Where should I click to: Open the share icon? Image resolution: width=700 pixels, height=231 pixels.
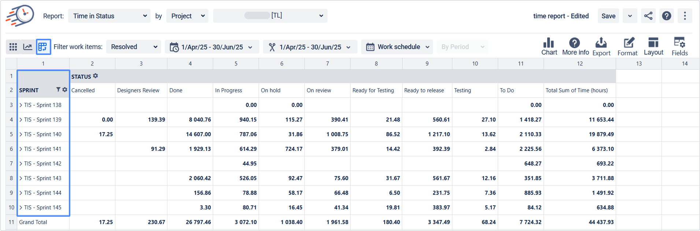[x=648, y=16]
